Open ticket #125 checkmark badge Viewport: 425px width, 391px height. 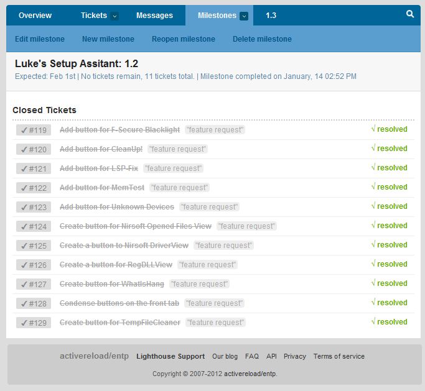tap(34, 246)
